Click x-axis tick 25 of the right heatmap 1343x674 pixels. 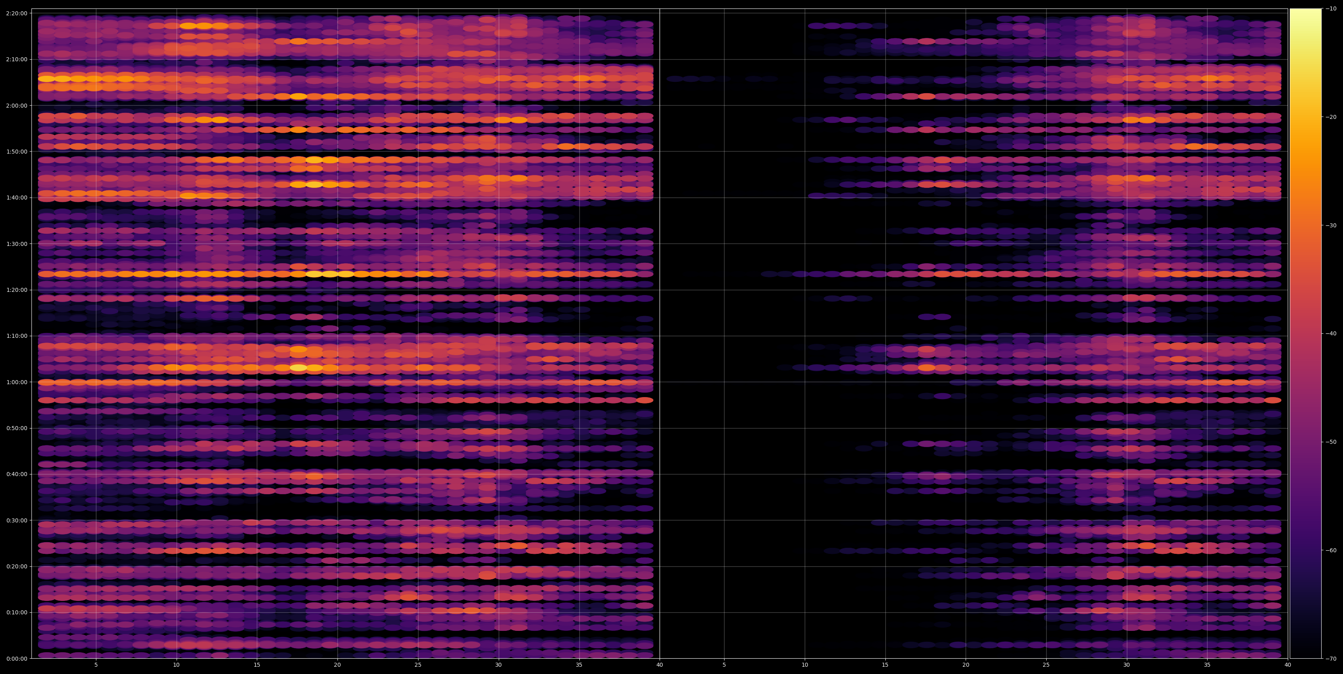pyautogui.click(x=1046, y=665)
